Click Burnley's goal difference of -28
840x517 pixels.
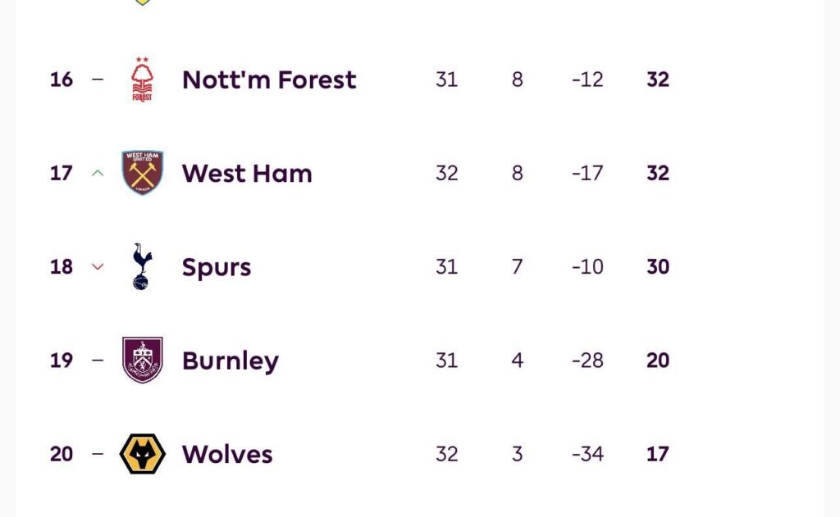point(587,360)
